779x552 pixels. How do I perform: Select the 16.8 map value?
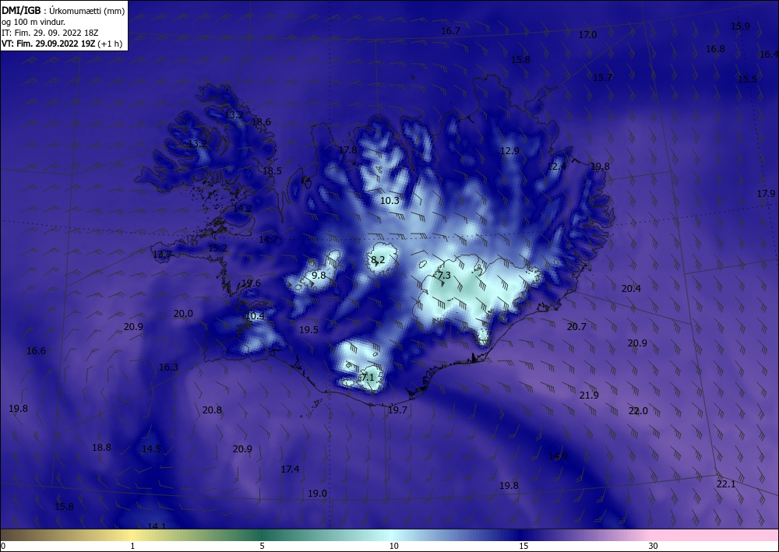715,48
